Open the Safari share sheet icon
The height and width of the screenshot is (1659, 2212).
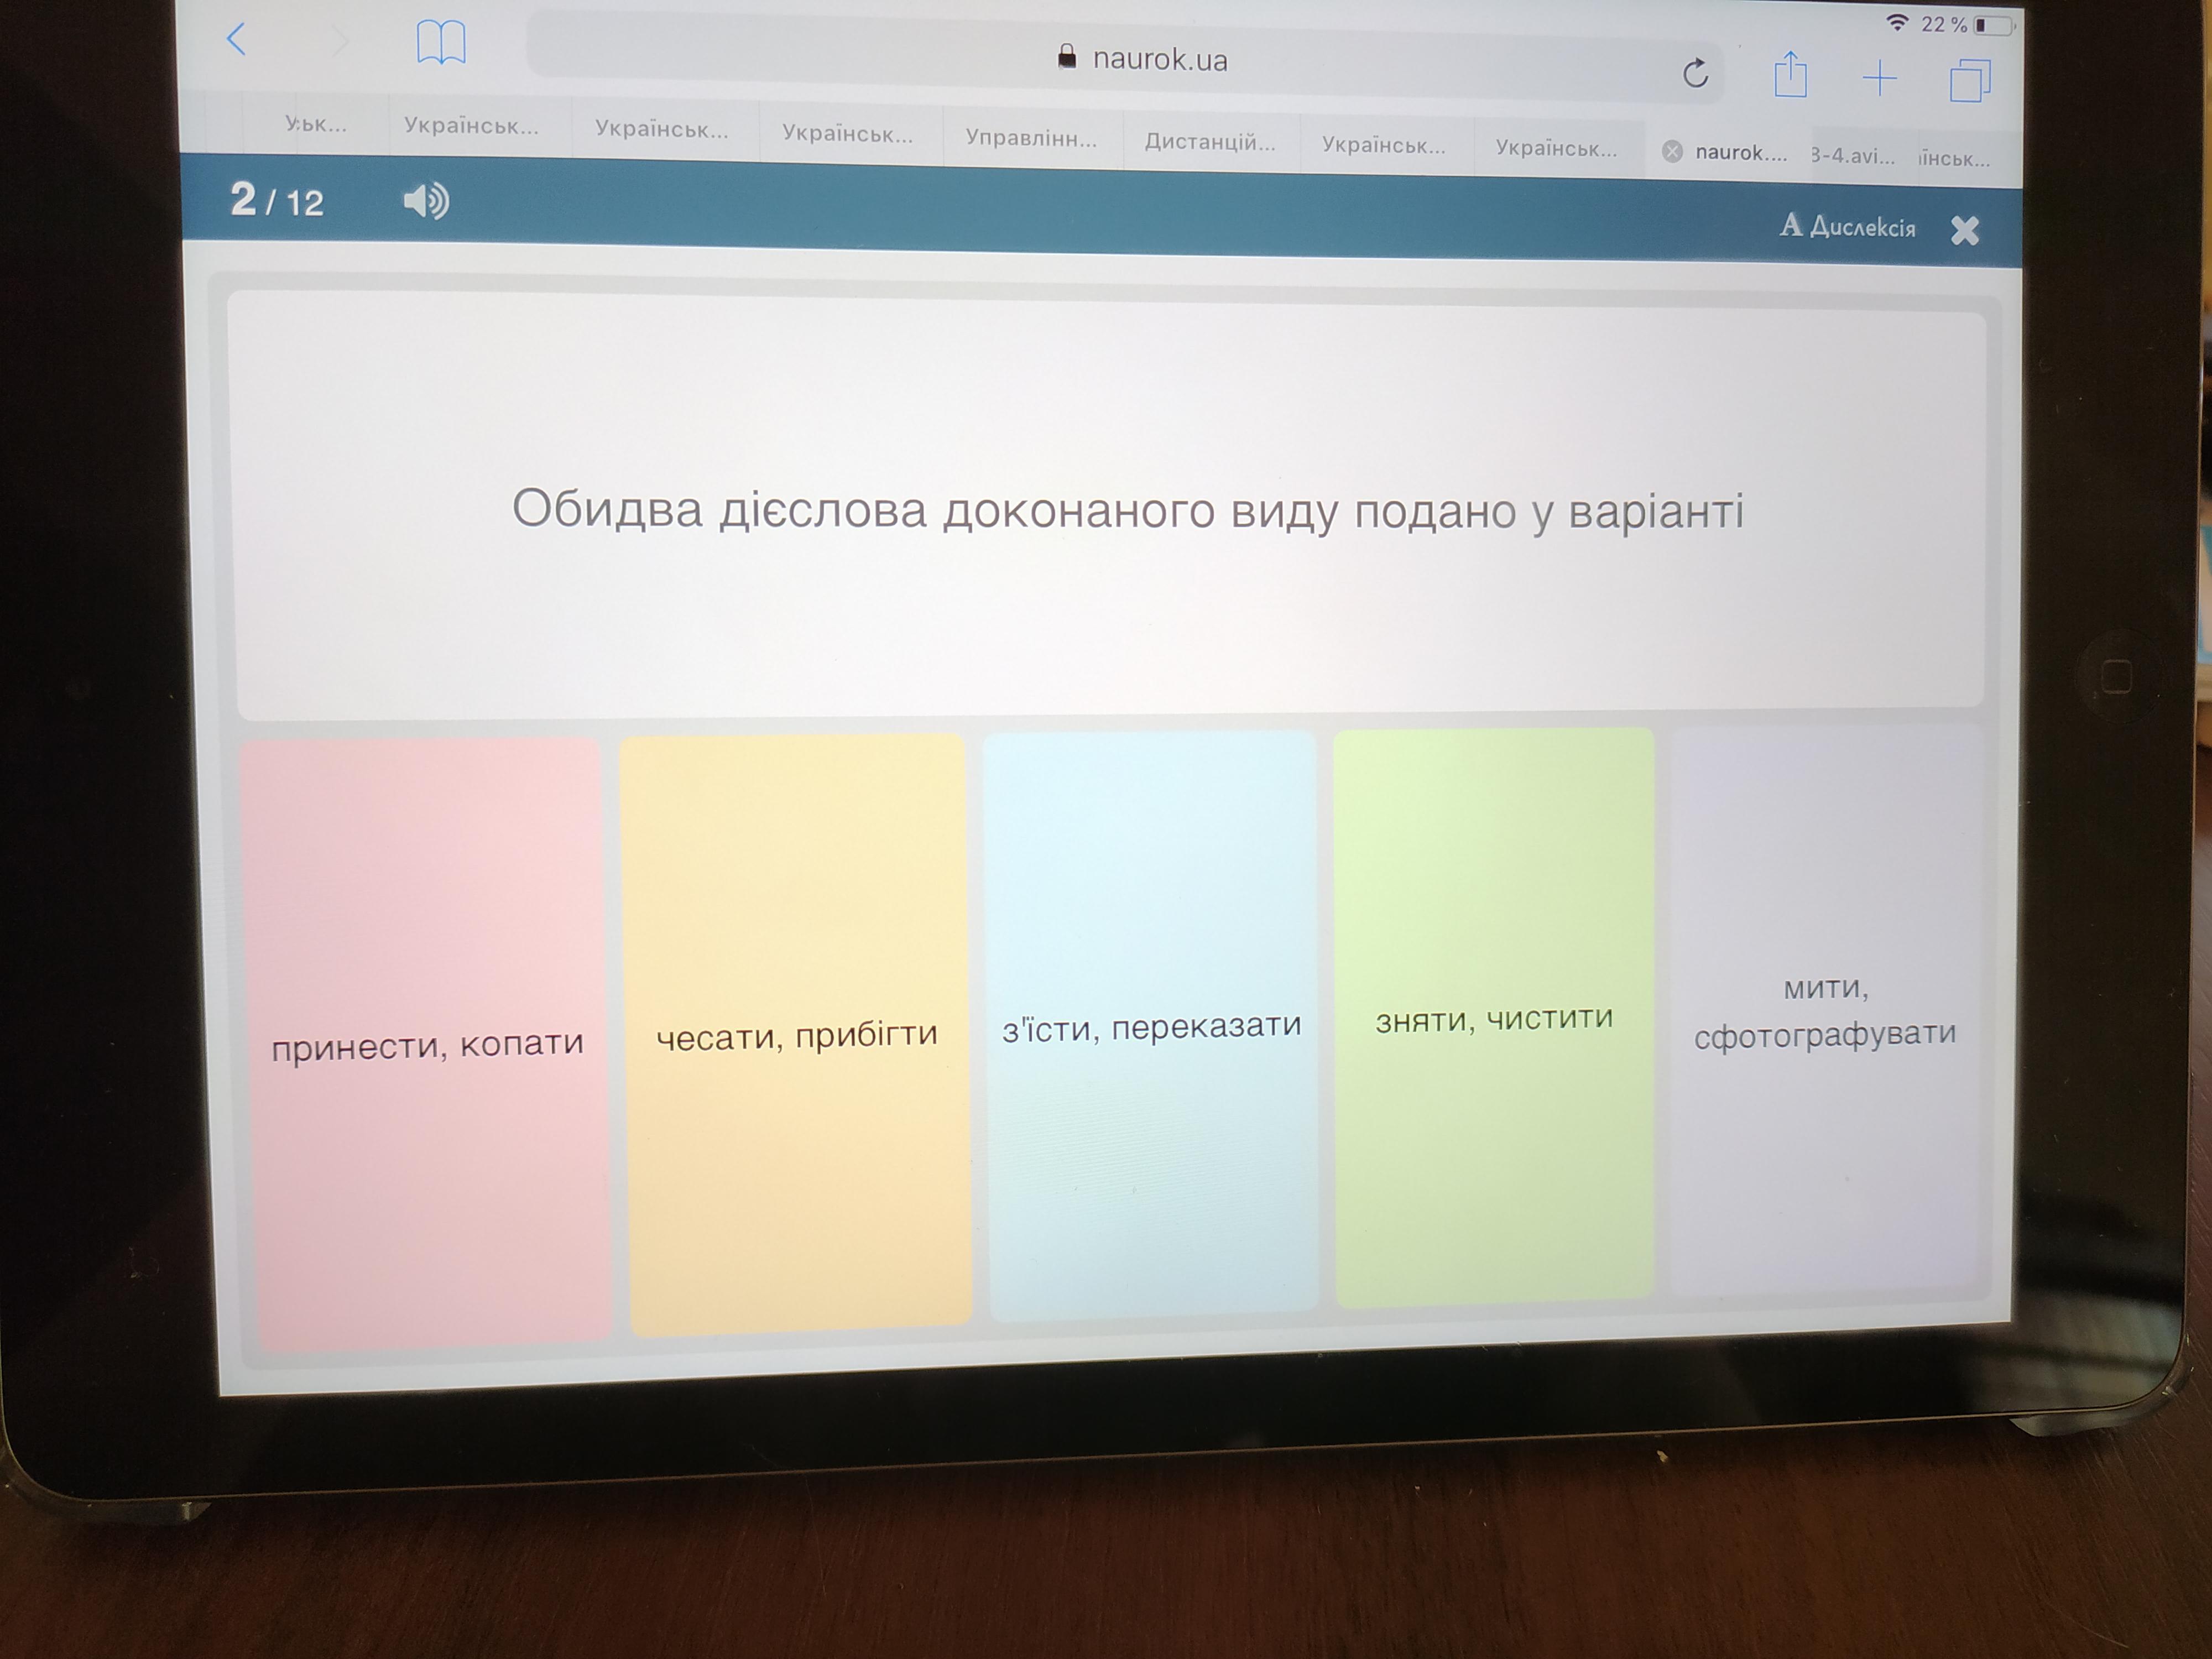tap(1790, 75)
